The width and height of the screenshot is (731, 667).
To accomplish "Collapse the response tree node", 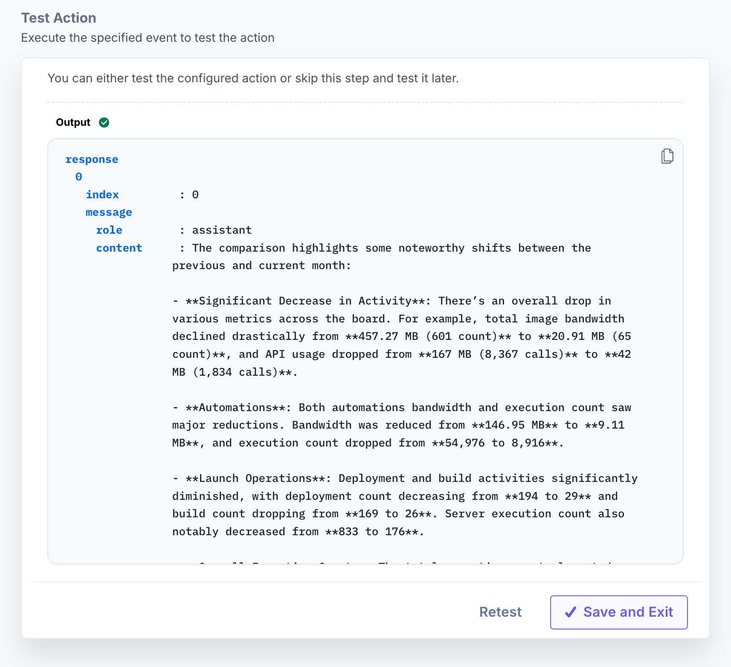I will click(92, 159).
